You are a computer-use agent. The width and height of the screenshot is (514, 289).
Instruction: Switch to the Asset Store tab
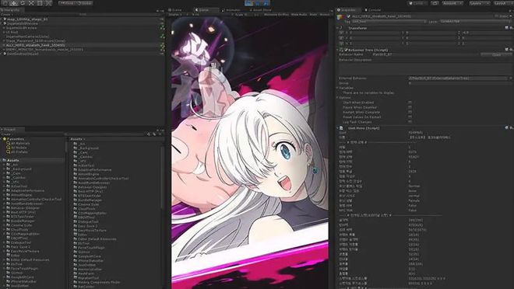coord(261,10)
